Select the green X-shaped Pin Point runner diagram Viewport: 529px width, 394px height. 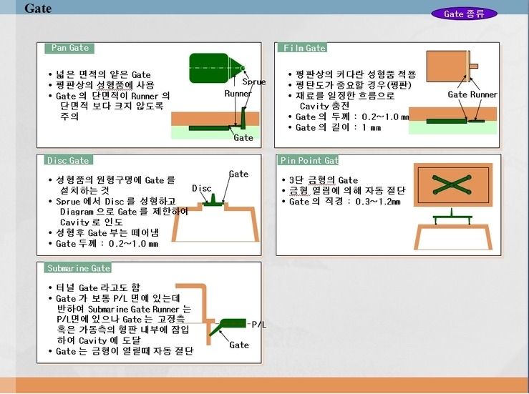coord(452,184)
